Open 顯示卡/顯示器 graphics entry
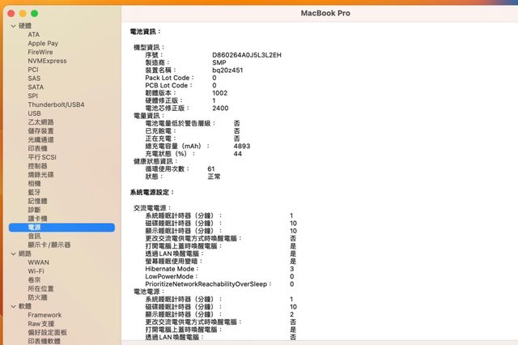Image resolution: width=518 pixels, height=345 pixels. point(49,245)
